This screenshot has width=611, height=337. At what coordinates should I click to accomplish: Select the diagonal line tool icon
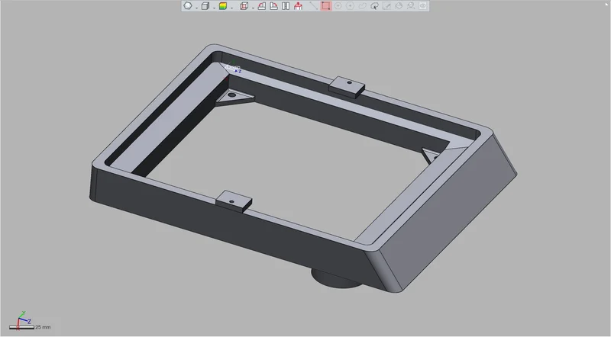(313, 6)
